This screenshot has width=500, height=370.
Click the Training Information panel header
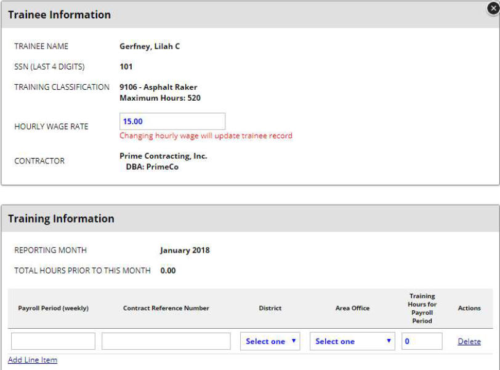coord(61,219)
